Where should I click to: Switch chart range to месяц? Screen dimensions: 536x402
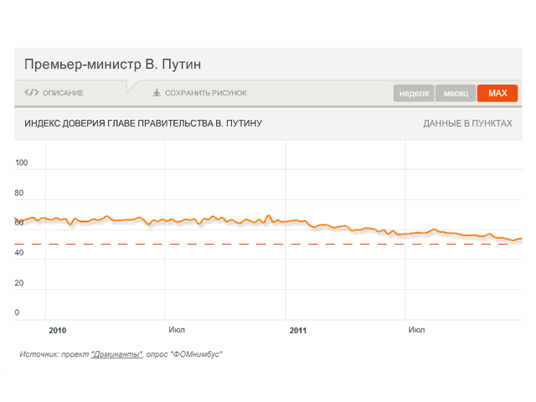tap(456, 93)
